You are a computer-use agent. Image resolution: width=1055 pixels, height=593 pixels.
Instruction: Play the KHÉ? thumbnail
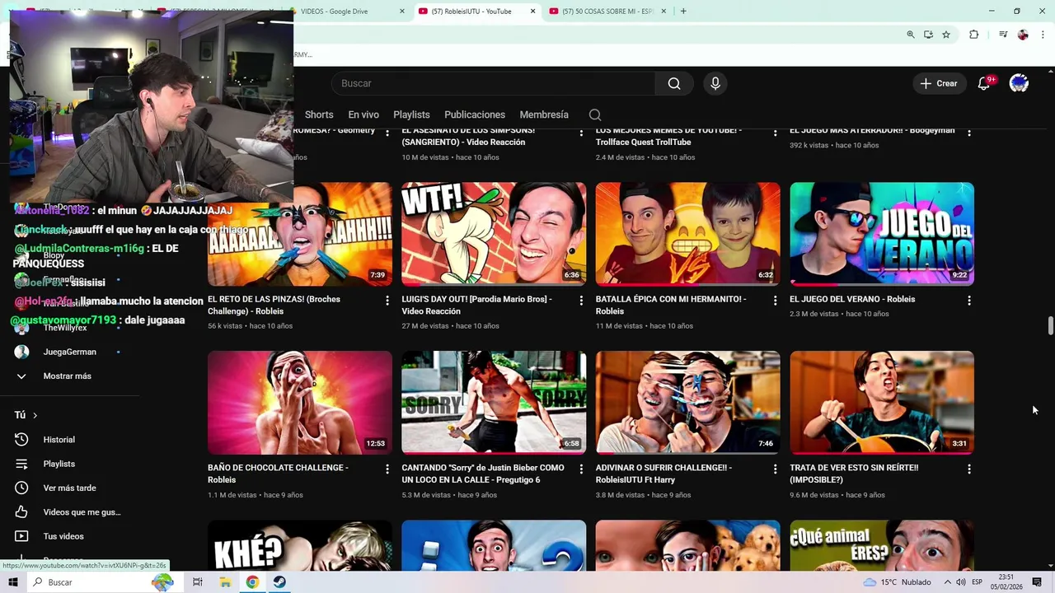point(300,545)
